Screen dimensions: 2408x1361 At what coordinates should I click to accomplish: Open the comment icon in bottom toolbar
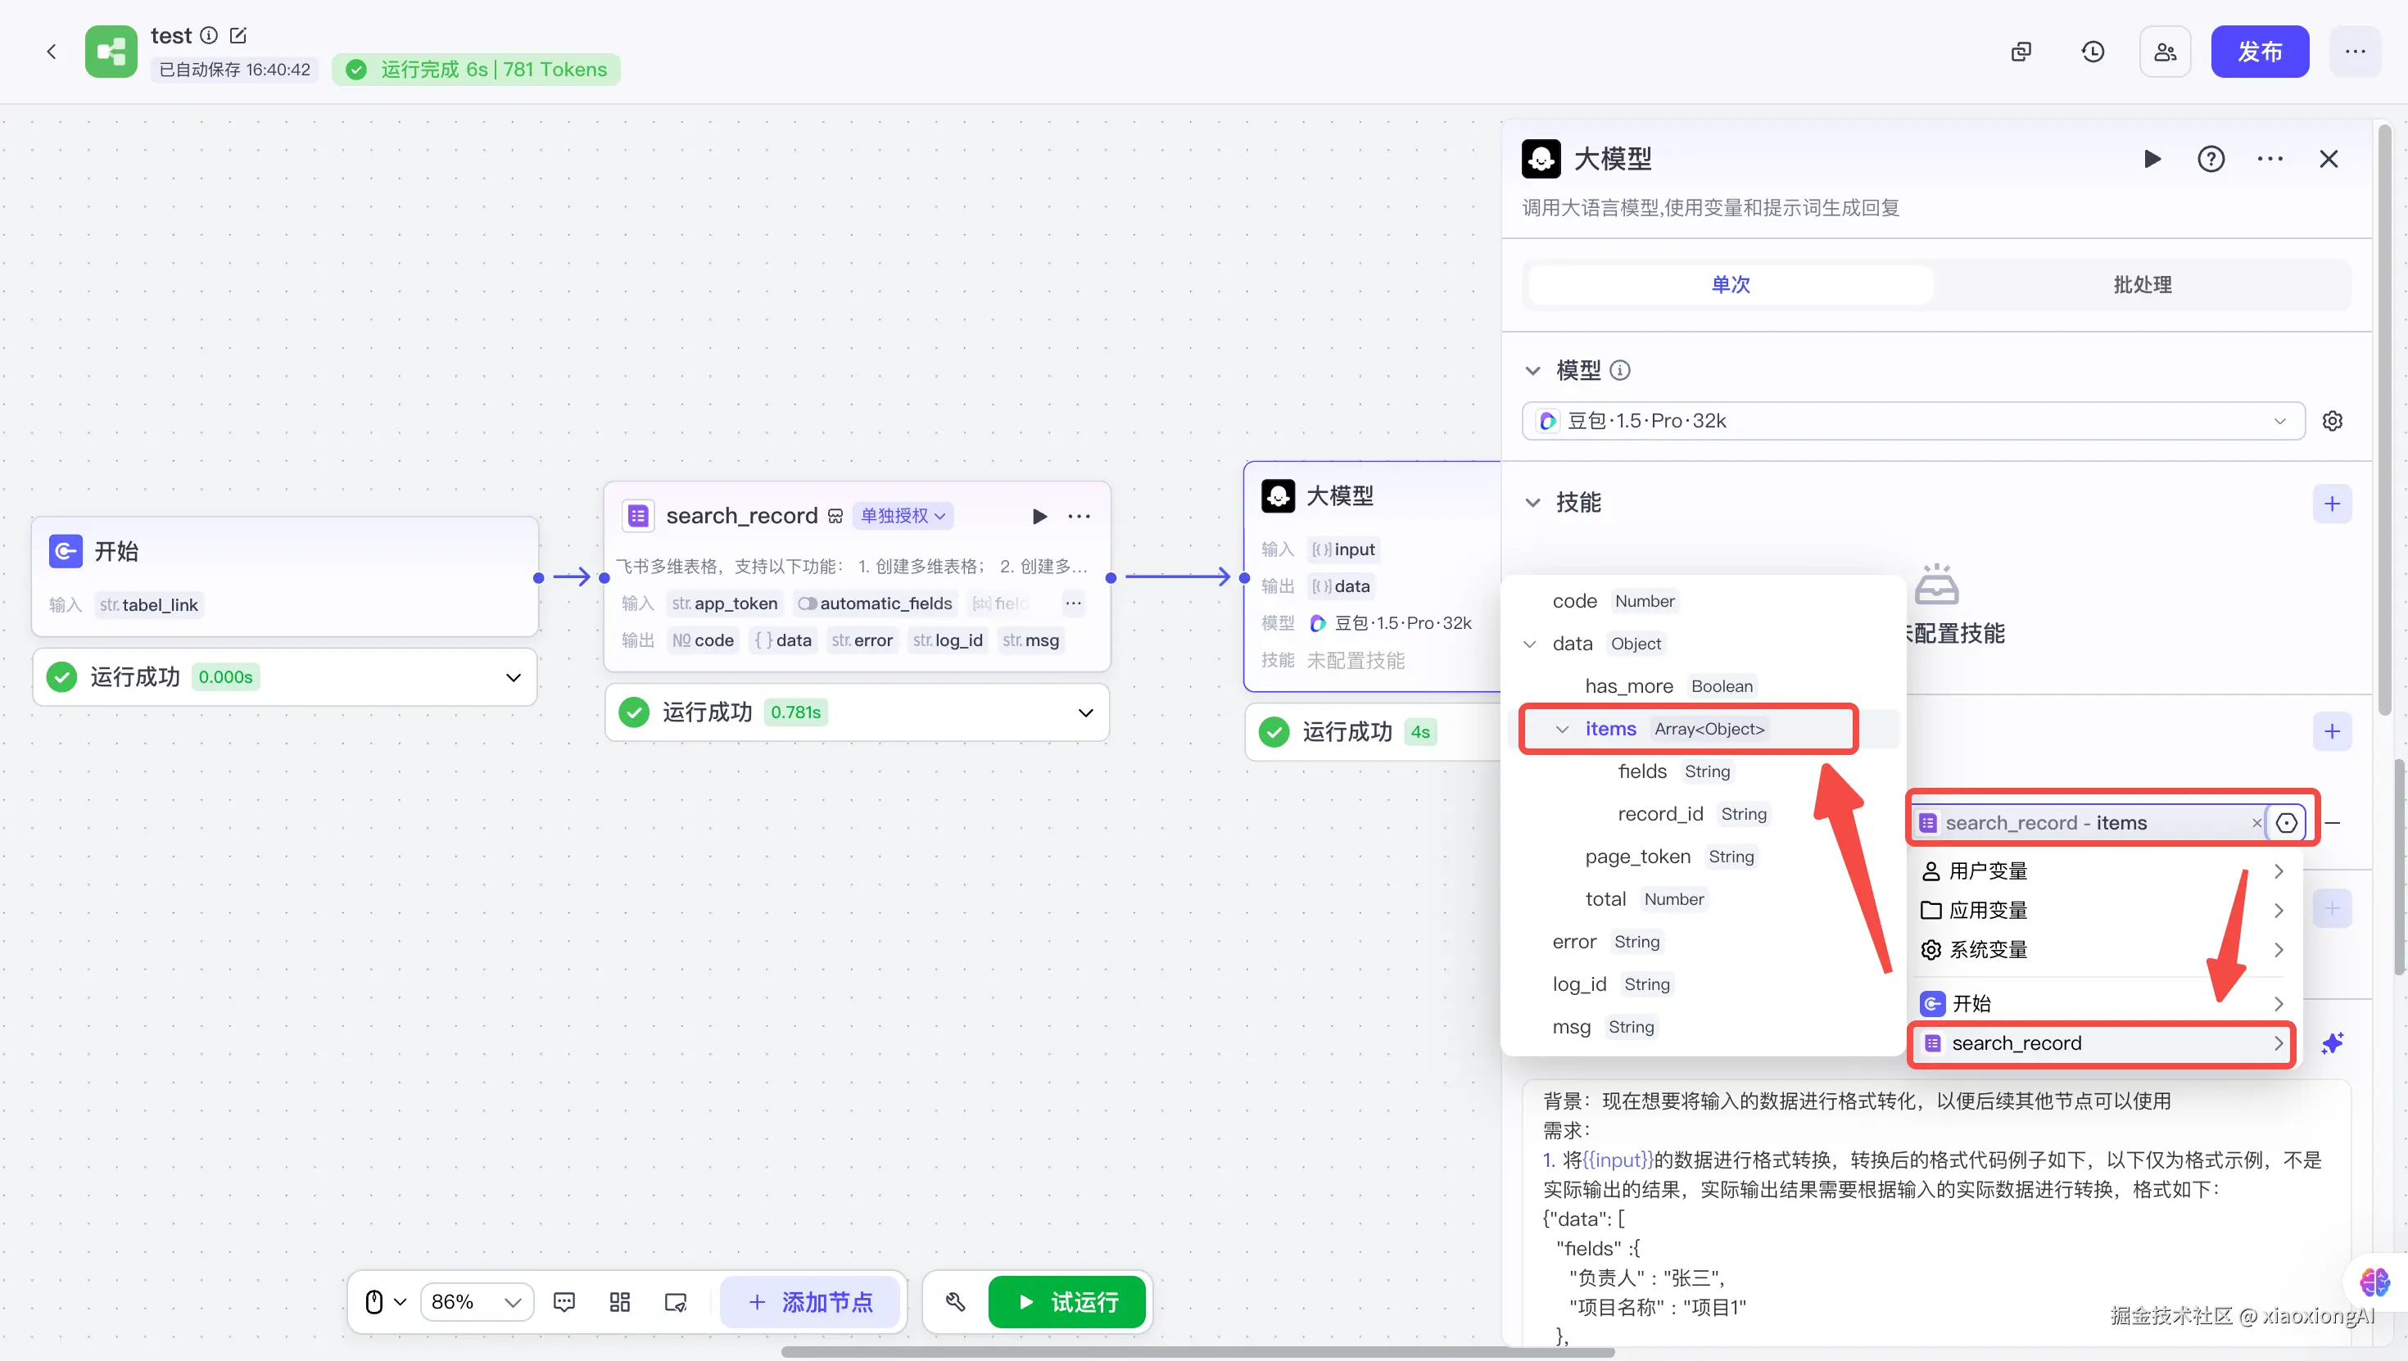point(564,1302)
